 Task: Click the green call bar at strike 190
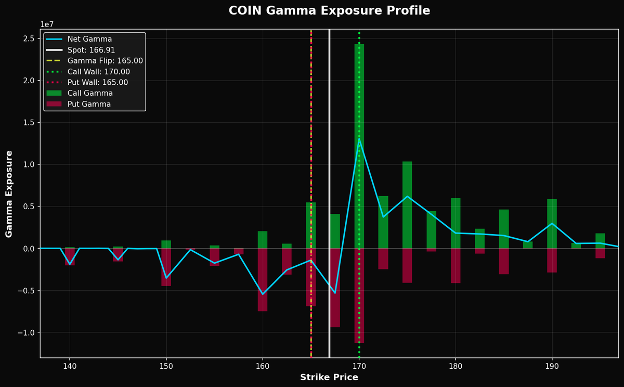pyautogui.click(x=552, y=224)
